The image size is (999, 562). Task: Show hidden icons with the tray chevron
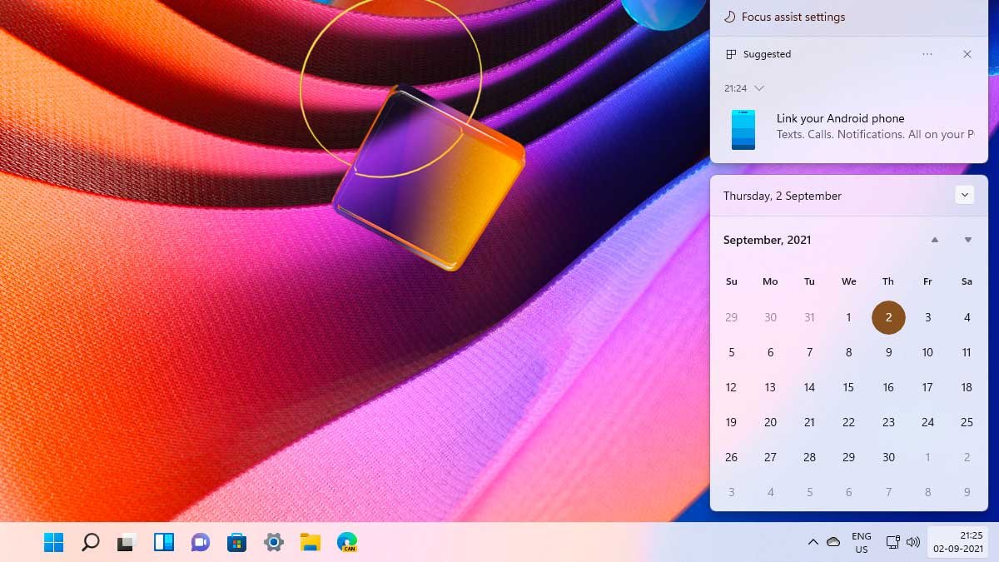point(813,542)
